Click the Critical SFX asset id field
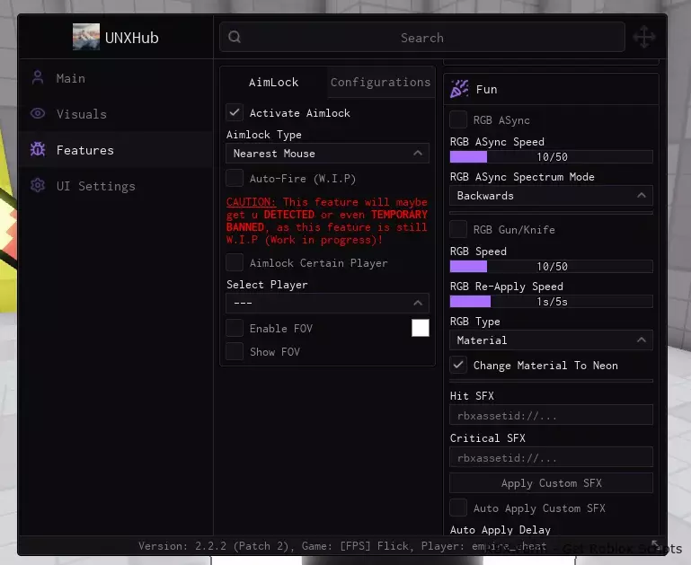Image resolution: width=691 pixels, height=565 pixels. pos(551,457)
